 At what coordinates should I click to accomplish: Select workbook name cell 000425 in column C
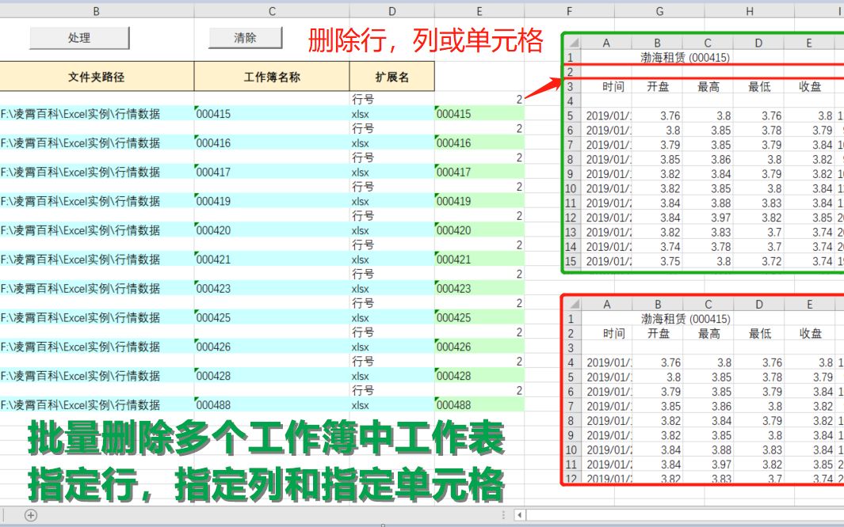pos(272,317)
